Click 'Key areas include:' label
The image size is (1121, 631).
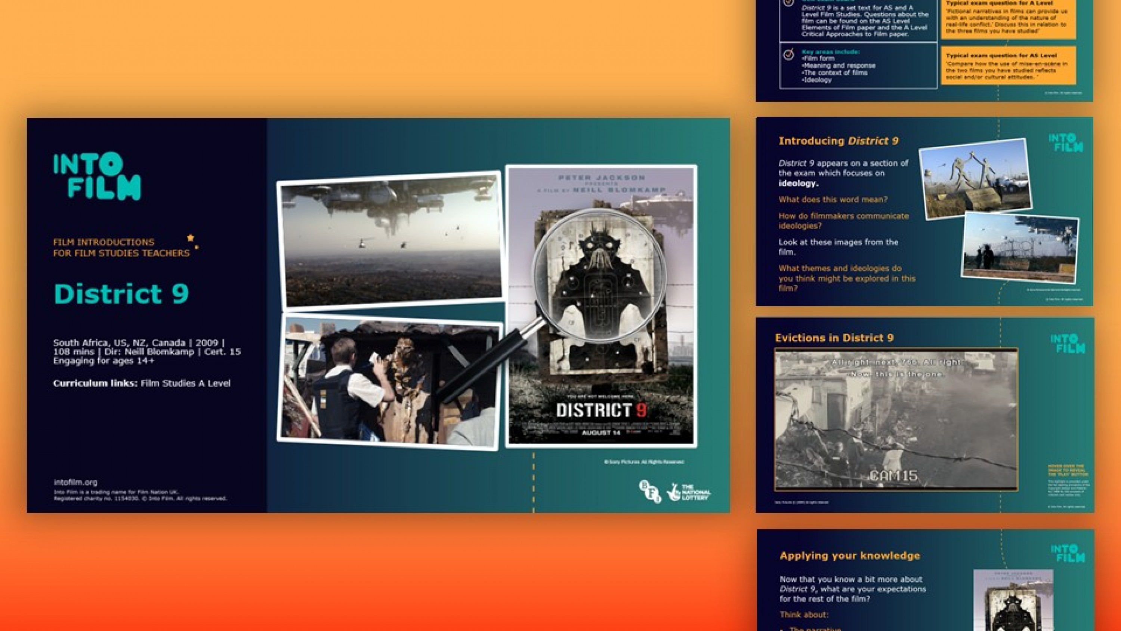831,52
